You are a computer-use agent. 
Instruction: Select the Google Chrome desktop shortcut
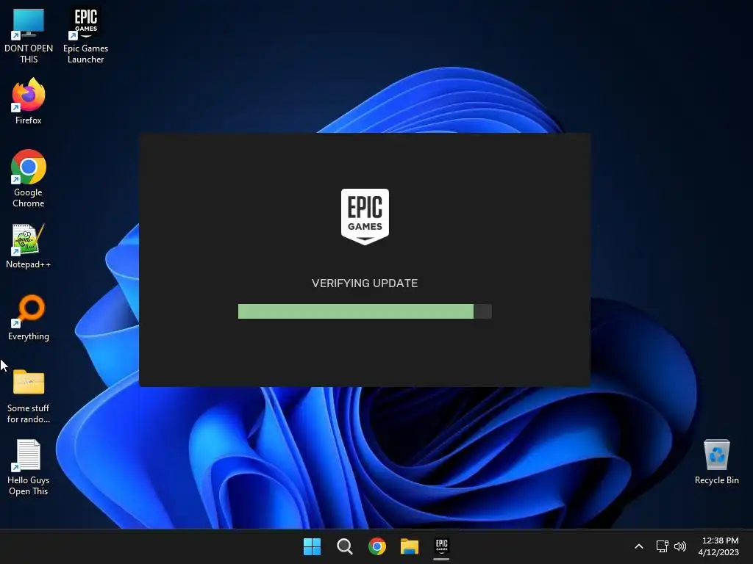(29, 178)
